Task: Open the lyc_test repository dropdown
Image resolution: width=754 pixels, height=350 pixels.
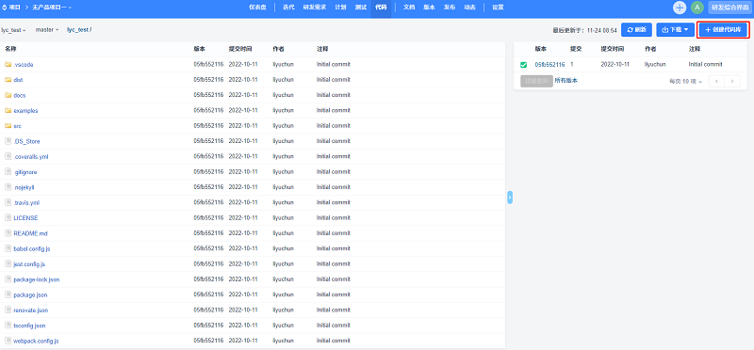Action: point(13,30)
